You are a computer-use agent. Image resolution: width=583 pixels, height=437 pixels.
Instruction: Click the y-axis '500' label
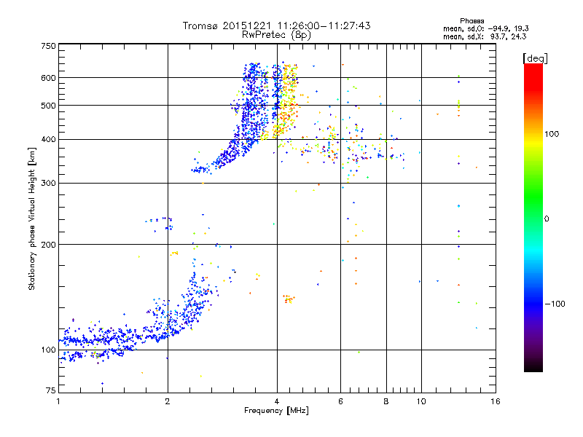tap(48, 106)
